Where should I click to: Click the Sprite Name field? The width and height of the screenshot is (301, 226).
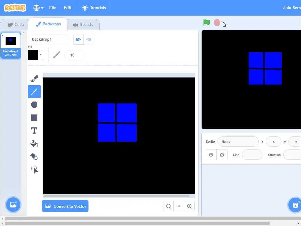[x=238, y=142]
